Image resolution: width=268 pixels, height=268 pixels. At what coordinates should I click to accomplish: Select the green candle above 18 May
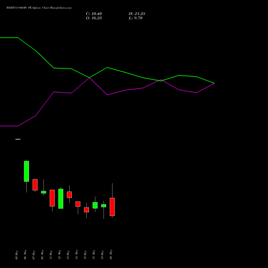(x=95, y=205)
